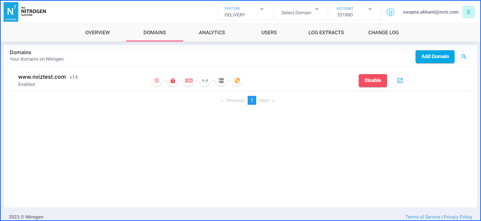Click the red padlock icon
The image size is (481, 221).
click(x=173, y=81)
